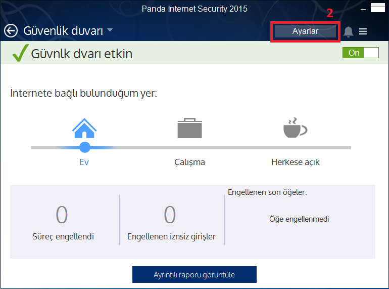Screen dimensions: 389x289
Task: Select the Herkese açık coffee cup icon
Action: 295,128
